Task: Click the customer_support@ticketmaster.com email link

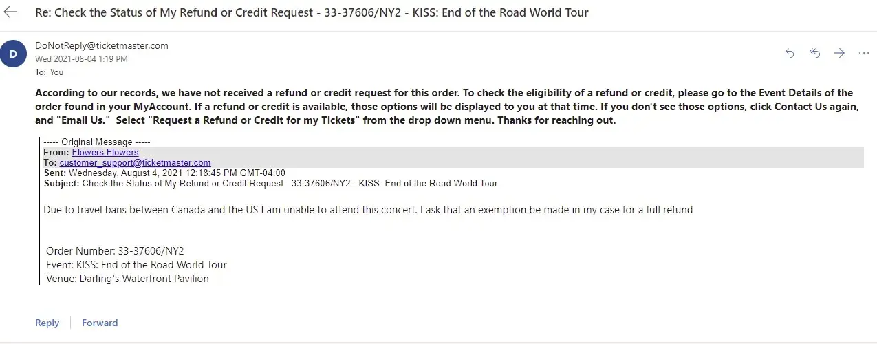Action: [x=135, y=163]
